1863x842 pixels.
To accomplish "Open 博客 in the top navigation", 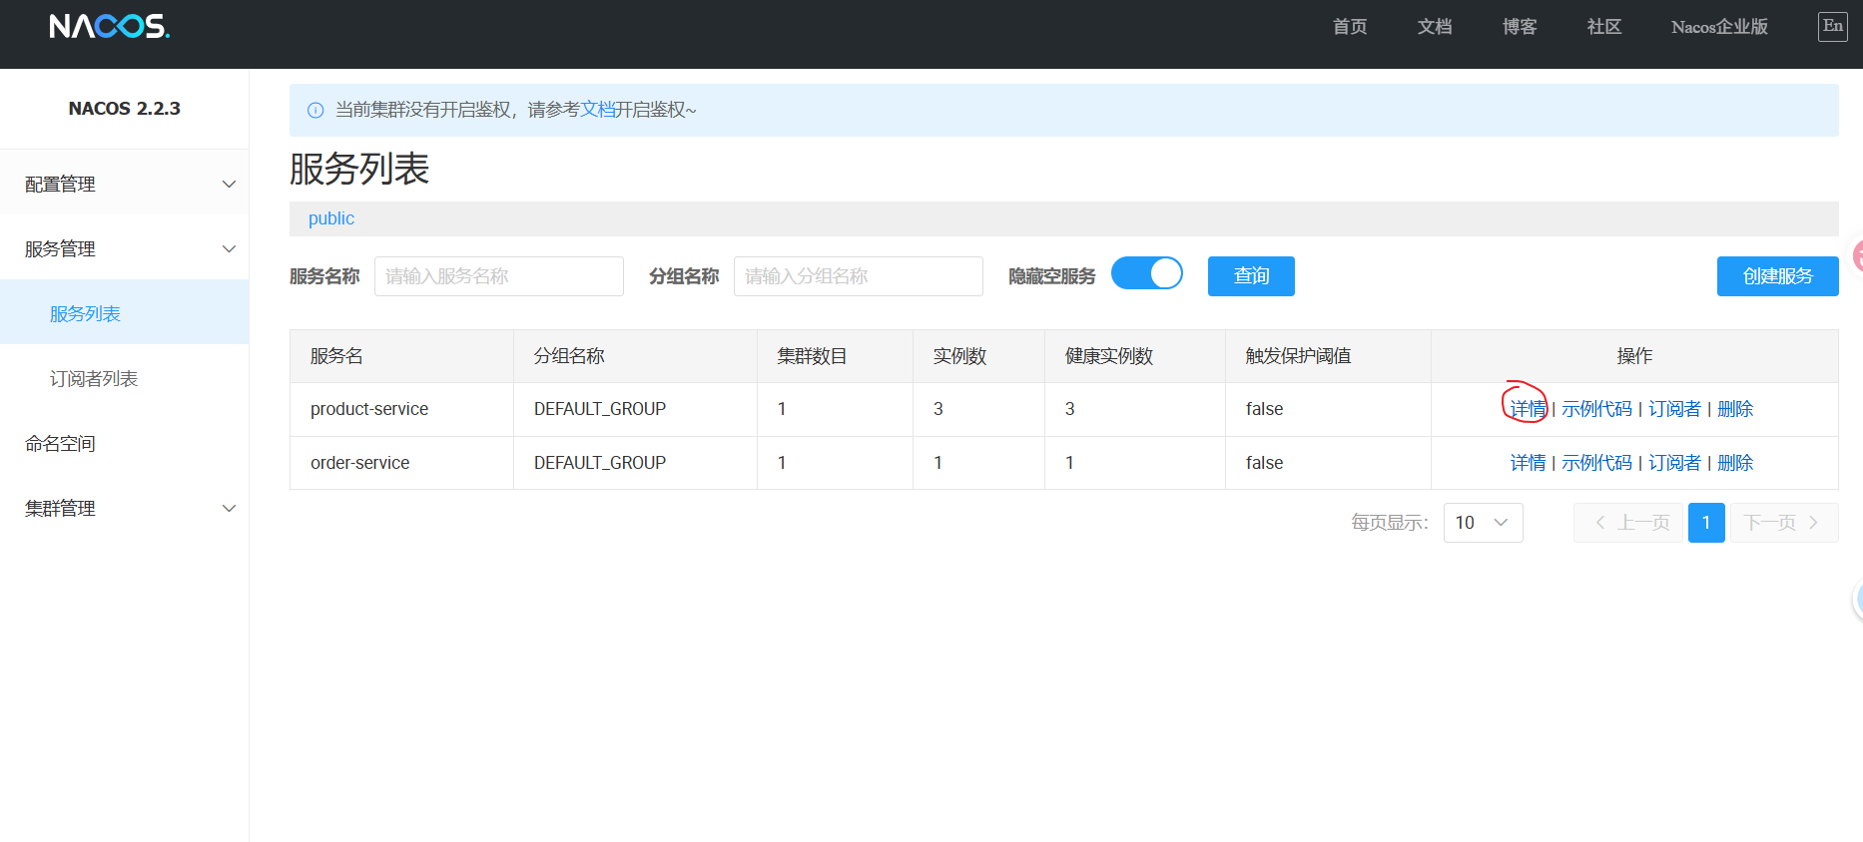I will [1520, 27].
